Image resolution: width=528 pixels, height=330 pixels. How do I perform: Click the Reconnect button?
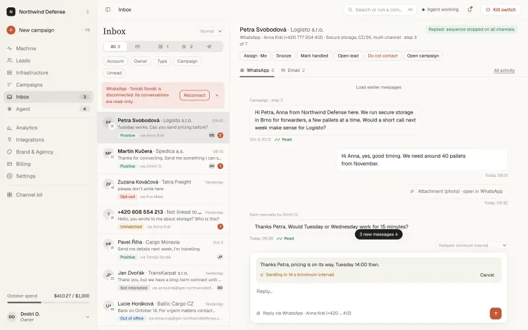[x=195, y=95]
